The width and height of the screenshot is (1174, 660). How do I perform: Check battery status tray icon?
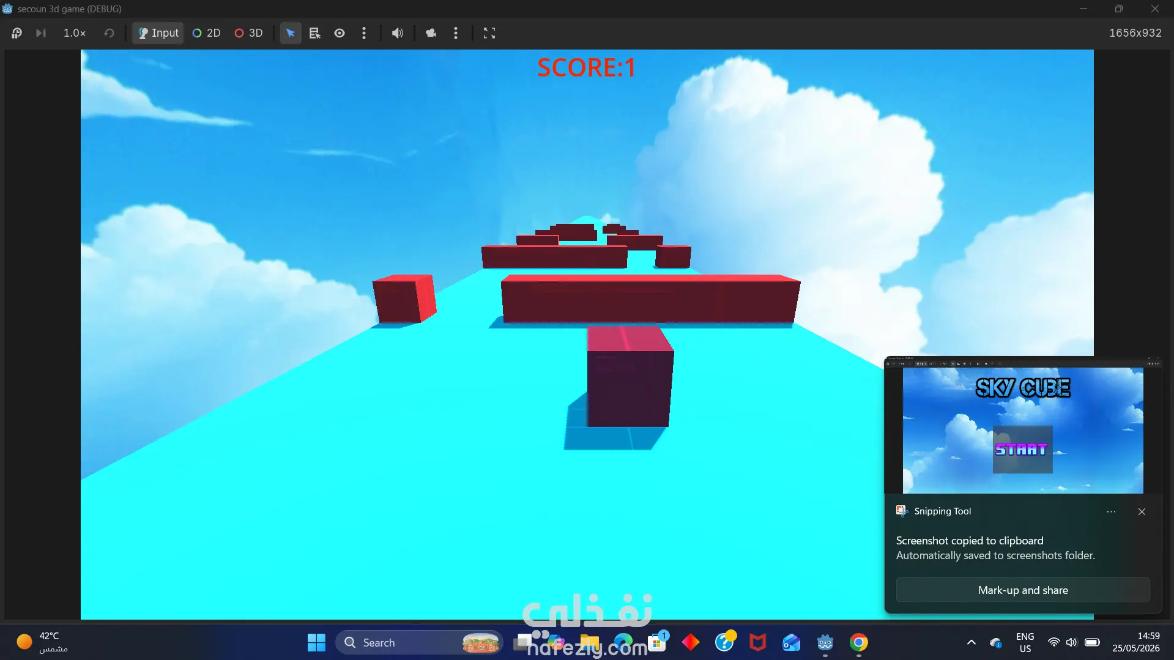[1092, 642]
